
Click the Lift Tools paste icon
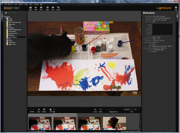(54, 109)
